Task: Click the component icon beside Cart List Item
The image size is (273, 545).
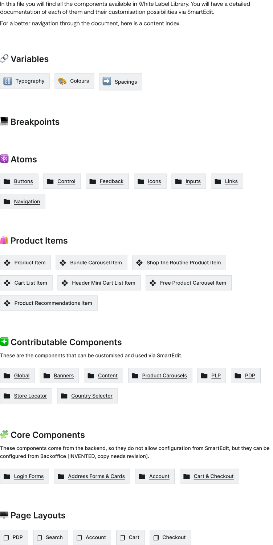Action: [7, 283]
